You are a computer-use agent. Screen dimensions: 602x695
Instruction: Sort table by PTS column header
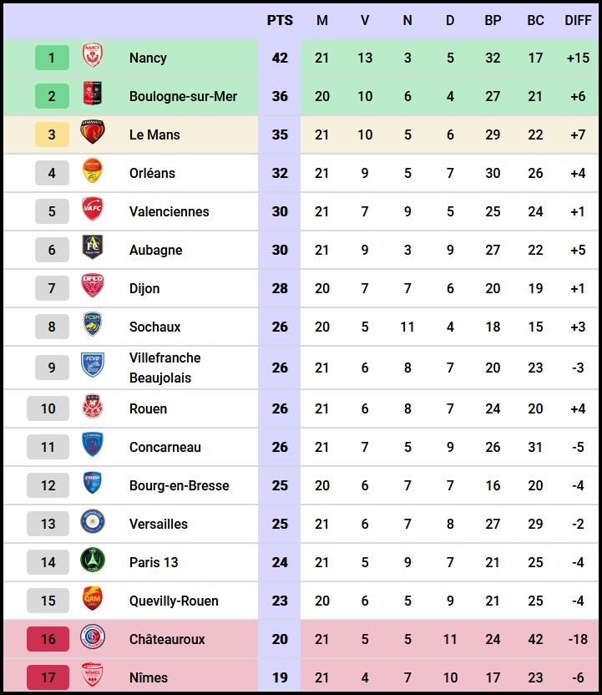click(280, 20)
